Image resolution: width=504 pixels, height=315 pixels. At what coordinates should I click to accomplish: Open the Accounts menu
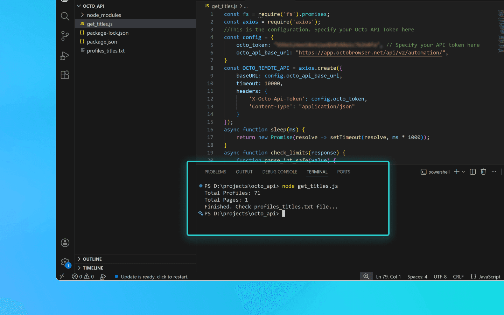pos(65,243)
